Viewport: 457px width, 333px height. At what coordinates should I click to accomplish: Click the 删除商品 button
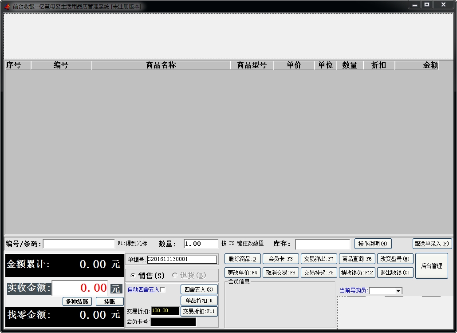[242, 259]
